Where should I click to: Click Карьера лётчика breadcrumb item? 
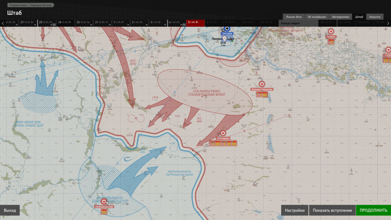click(x=41, y=5)
